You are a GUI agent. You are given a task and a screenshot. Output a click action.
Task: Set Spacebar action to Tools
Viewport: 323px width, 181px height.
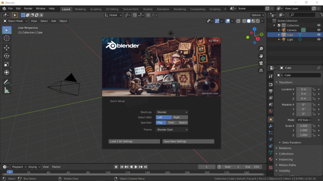point(171,123)
